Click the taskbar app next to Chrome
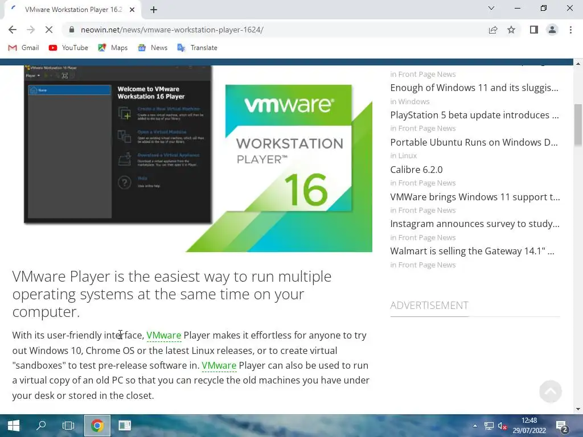The image size is (583, 437). tap(125, 426)
